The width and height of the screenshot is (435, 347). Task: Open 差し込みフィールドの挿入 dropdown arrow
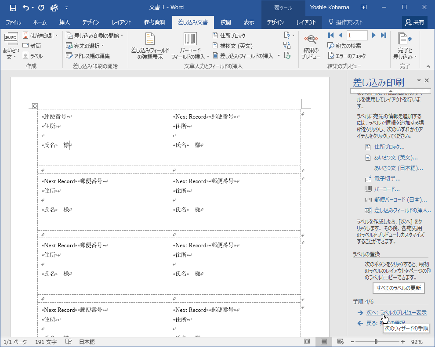(x=279, y=56)
